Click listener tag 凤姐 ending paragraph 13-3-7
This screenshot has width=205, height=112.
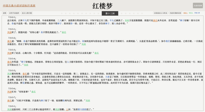point(88,101)
